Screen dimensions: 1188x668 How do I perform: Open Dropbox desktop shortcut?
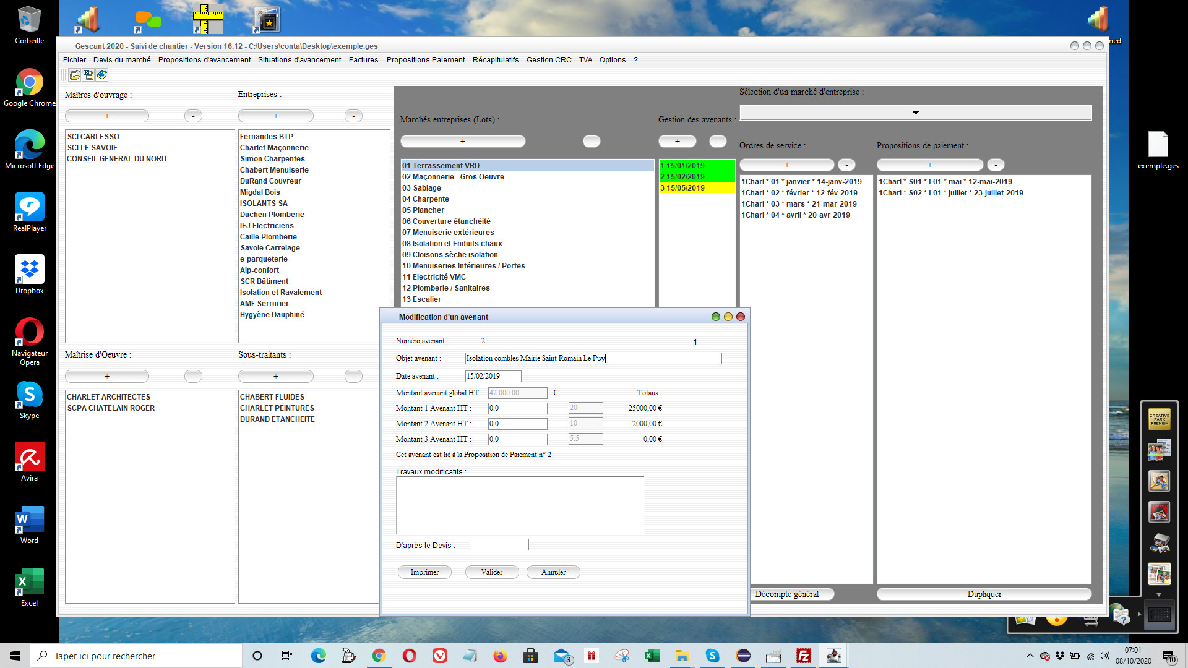pyautogui.click(x=29, y=275)
